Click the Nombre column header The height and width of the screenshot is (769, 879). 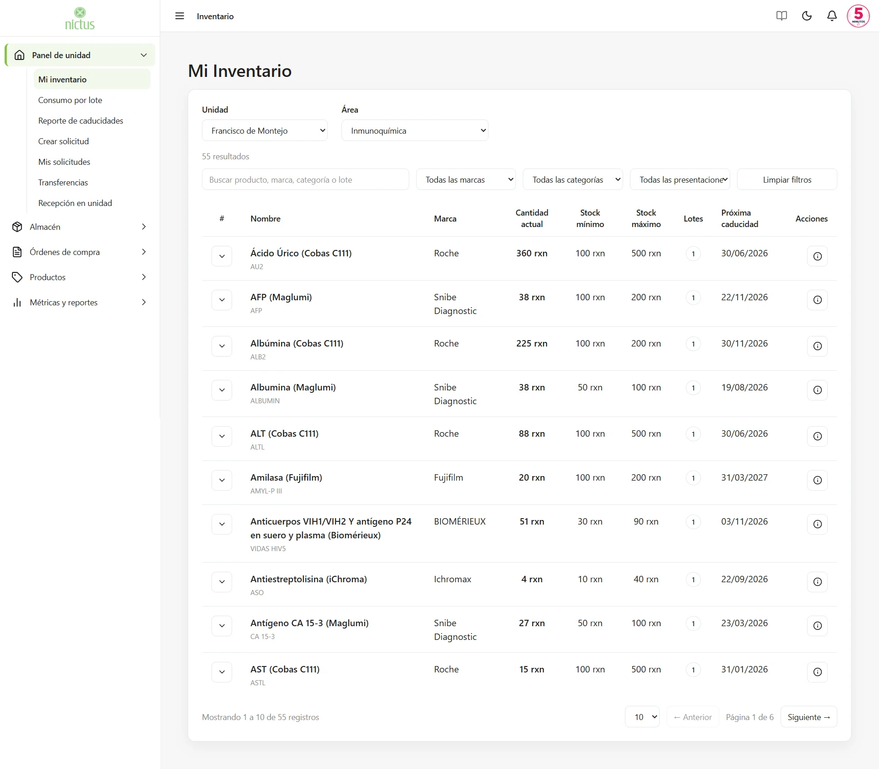(x=266, y=218)
